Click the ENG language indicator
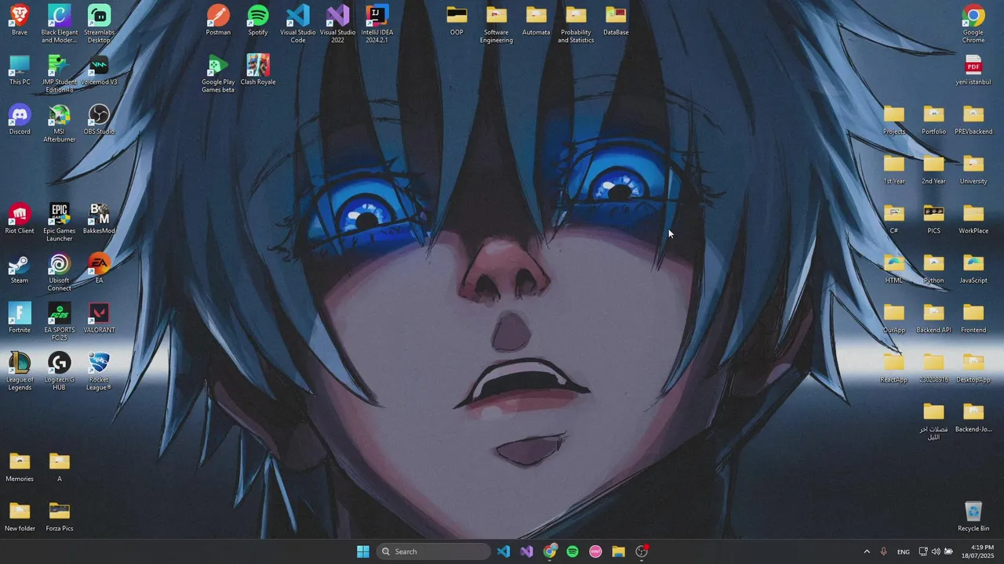The width and height of the screenshot is (1004, 564). click(x=904, y=551)
